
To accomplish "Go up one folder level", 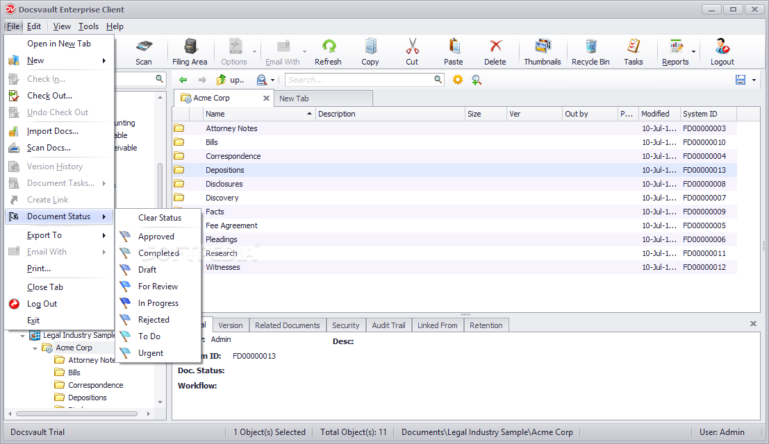I will pyautogui.click(x=229, y=80).
